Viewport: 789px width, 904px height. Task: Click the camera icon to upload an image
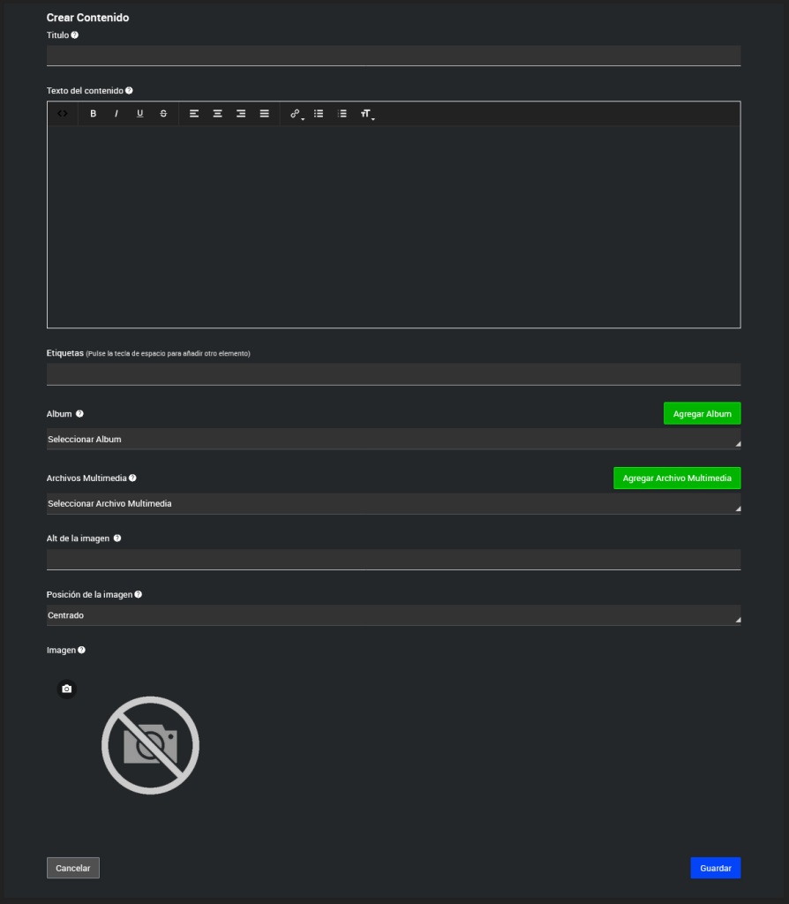click(x=66, y=689)
